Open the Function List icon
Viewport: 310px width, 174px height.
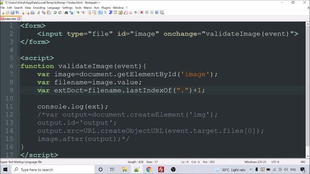click(x=125, y=13)
